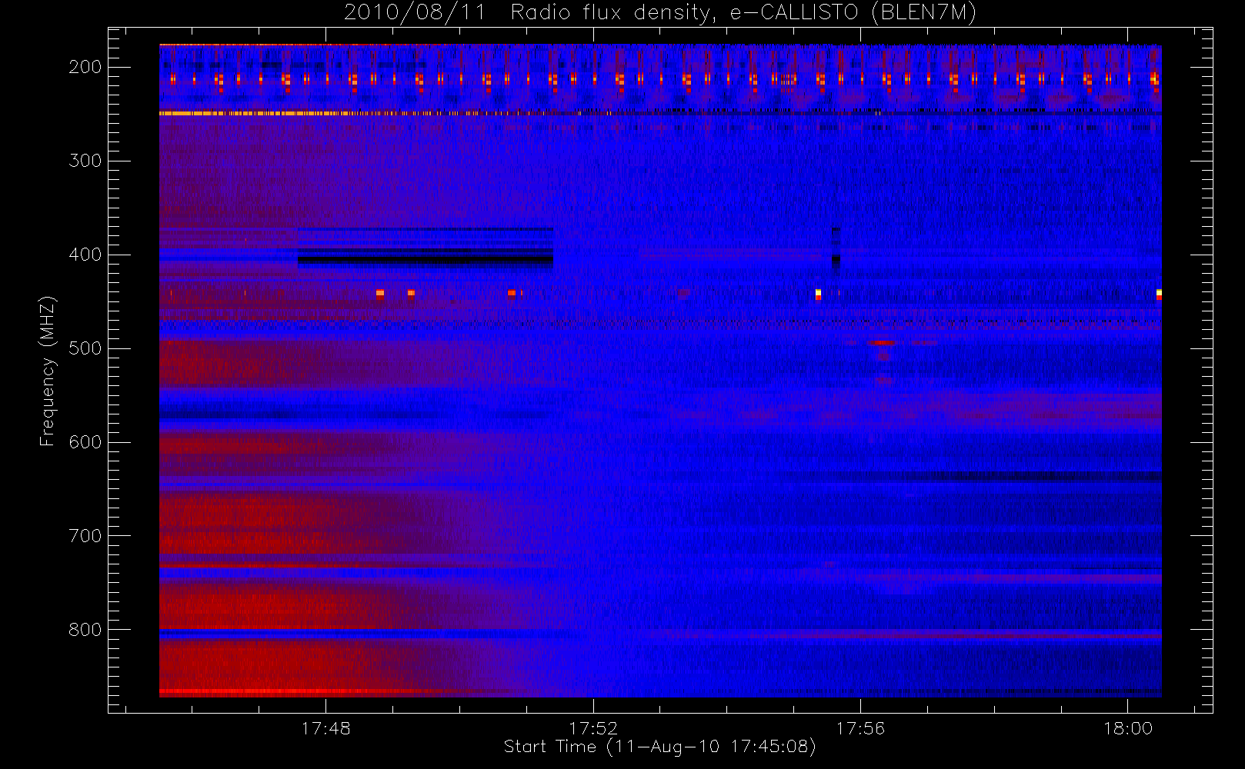
Task: Select the 700 frequency tick label
Action: coord(85,536)
